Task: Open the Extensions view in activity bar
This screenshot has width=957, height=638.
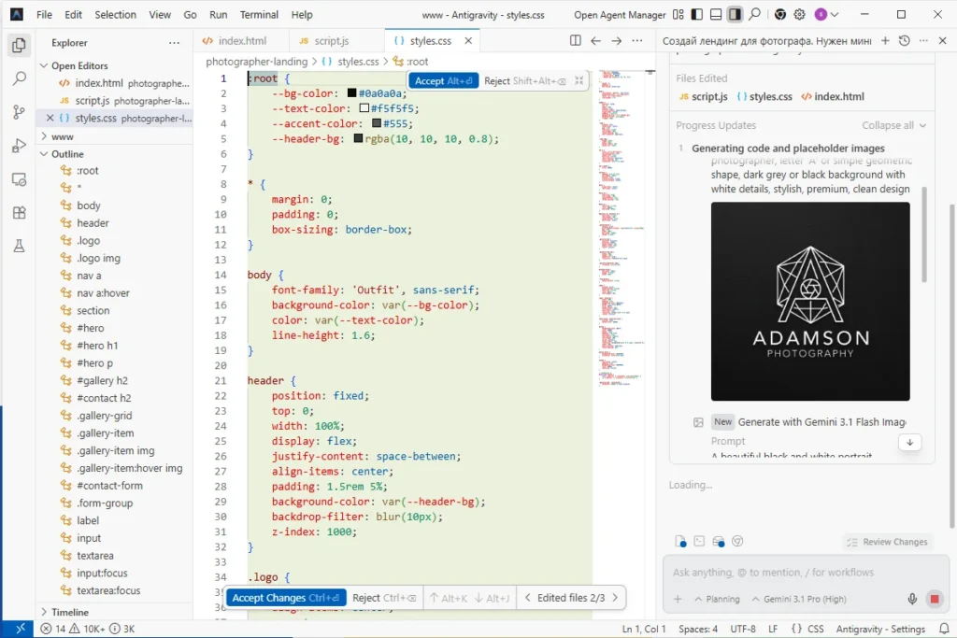Action: click(19, 213)
